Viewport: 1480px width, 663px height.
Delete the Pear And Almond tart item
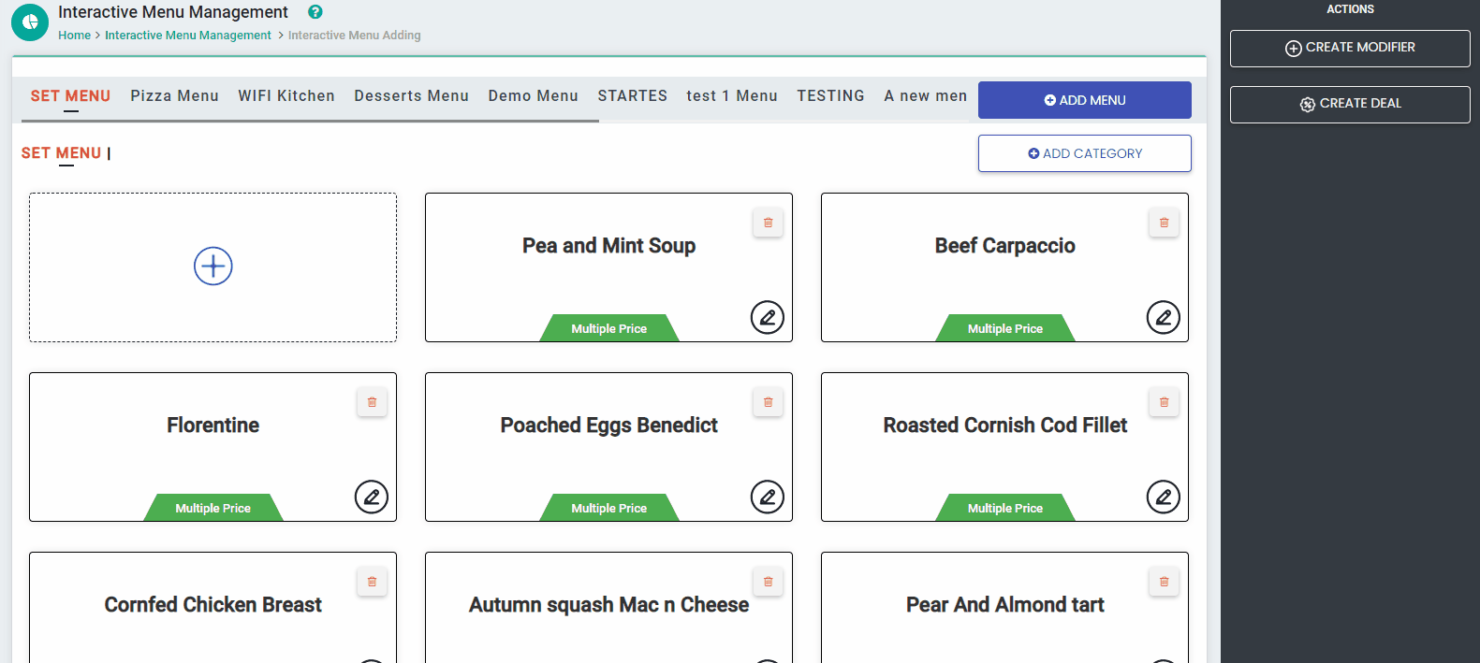click(x=1164, y=582)
